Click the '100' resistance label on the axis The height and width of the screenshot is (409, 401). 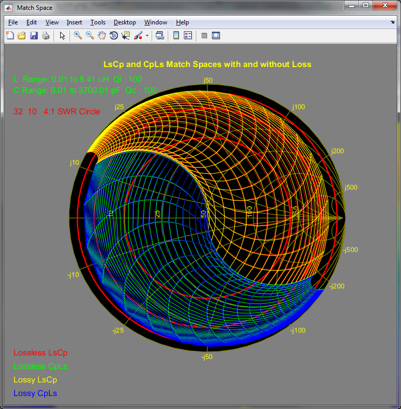point(249,212)
